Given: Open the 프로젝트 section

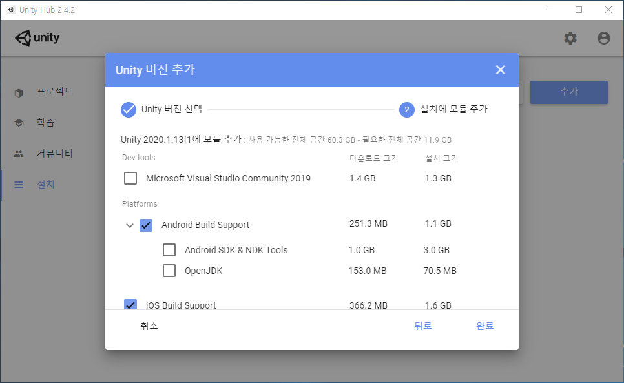Looking at the screenshot, I should [x=55, y=91].
